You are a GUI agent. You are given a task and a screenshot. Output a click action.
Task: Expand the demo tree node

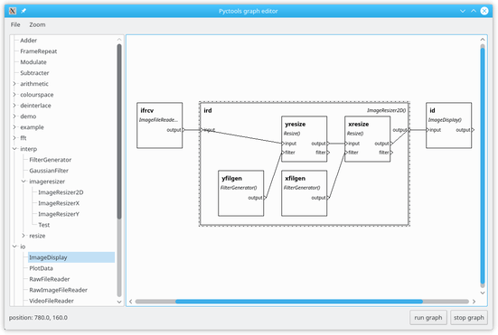pos(14,116)
